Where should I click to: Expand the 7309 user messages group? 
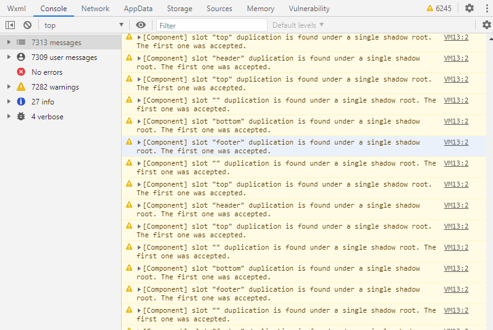pos(9,57)
